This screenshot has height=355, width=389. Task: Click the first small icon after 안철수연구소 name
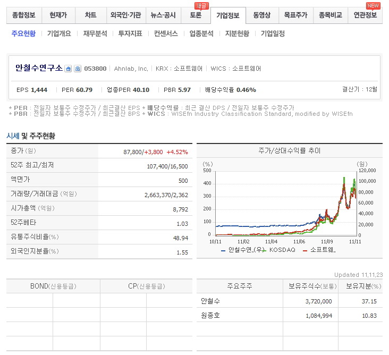[x=68, y=69]
